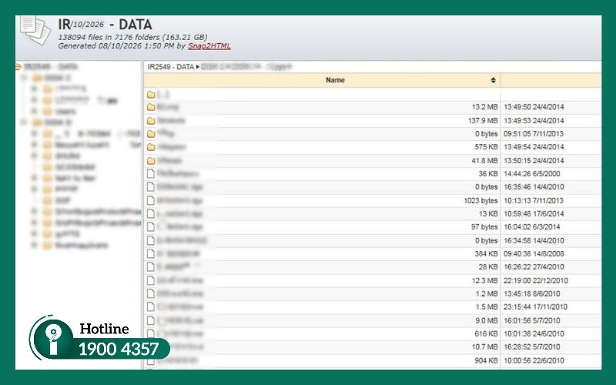This screenshot has width=616, height=385.
Task: Open the parent [..] folder icon
Action: pos(151,94)
